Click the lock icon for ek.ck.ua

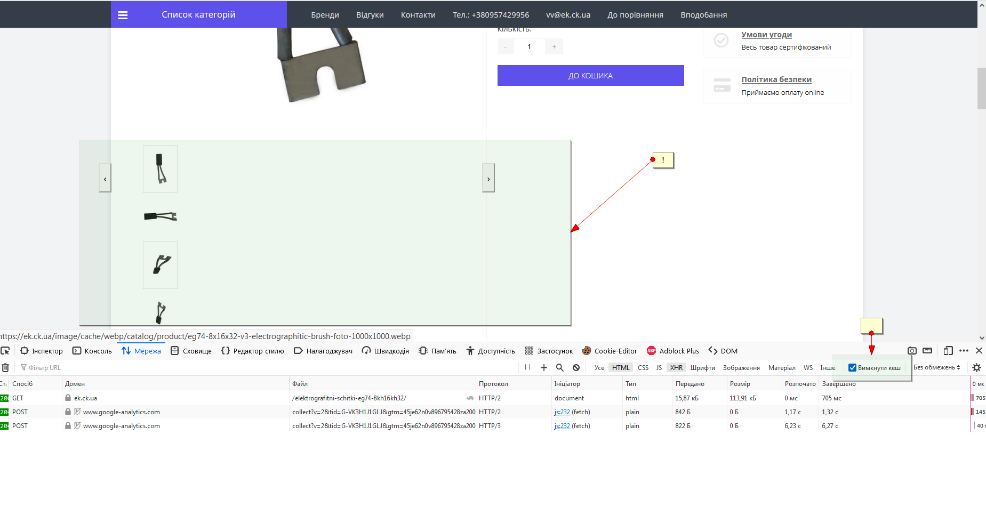coord(68,398)
